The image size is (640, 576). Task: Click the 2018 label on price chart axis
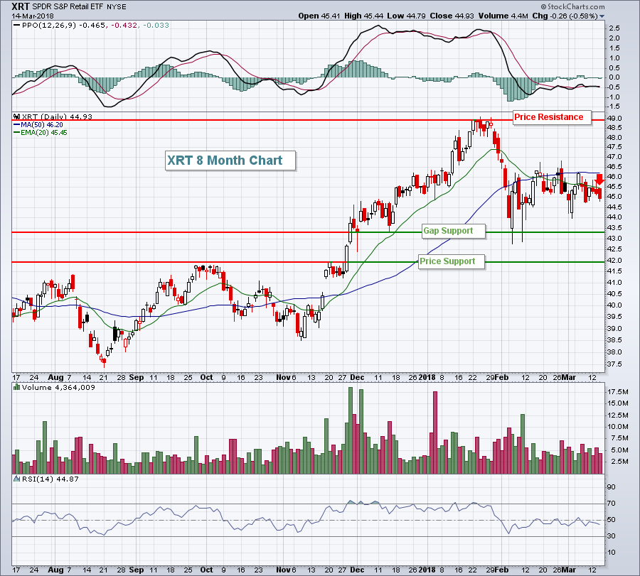click(427, 377)
